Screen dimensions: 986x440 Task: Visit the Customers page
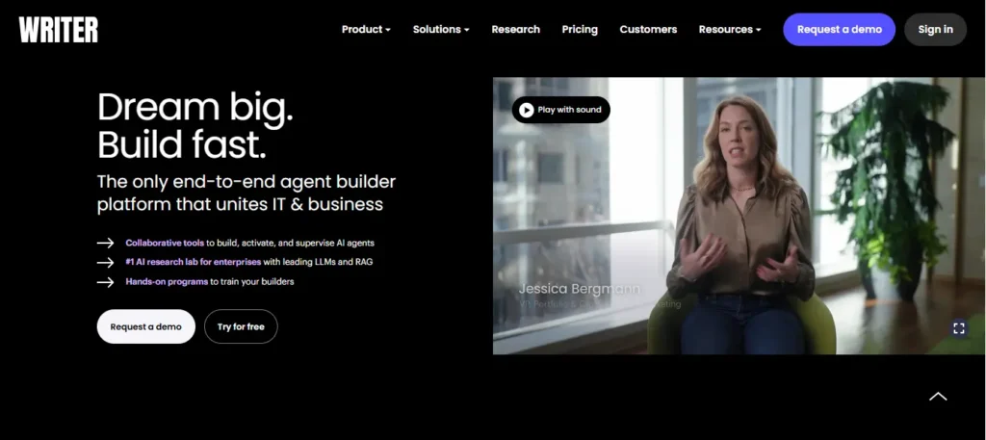pyautogui.click(x=648, y=30)
